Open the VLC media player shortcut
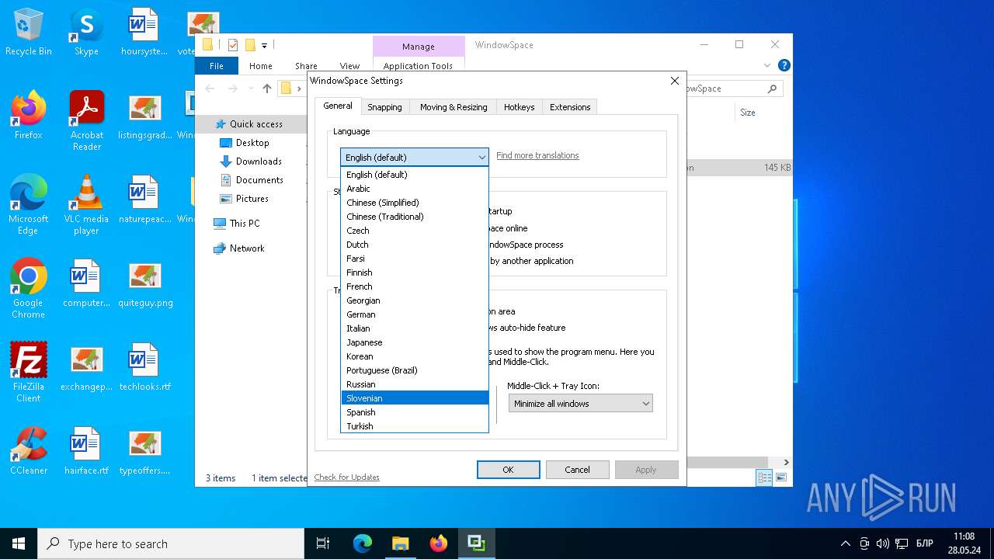994x559 pixels. coord(86,203)
